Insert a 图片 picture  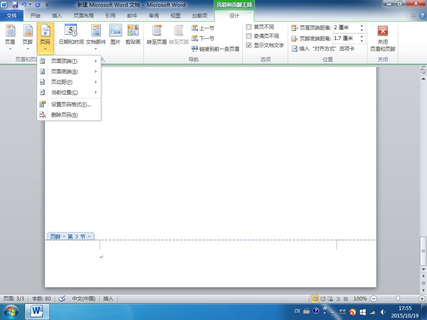[x=115, y=35]
